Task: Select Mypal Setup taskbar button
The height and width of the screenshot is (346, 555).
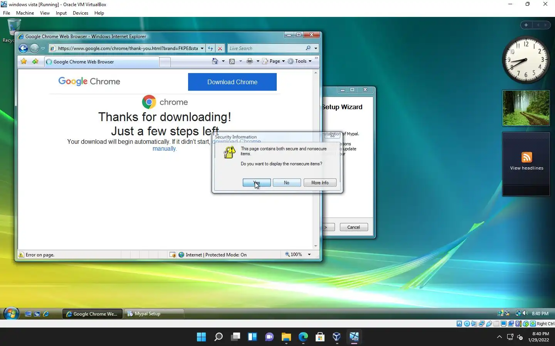Action: pyautogui.click(x=154, y=314)
